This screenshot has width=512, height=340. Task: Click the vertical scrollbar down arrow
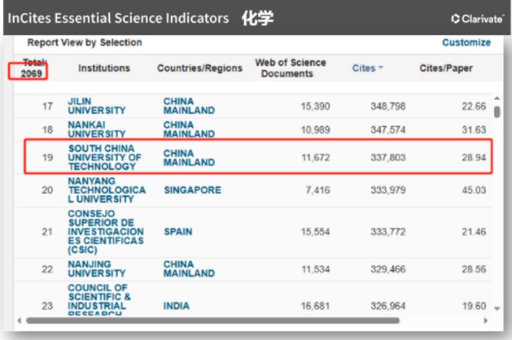[497, 308]
